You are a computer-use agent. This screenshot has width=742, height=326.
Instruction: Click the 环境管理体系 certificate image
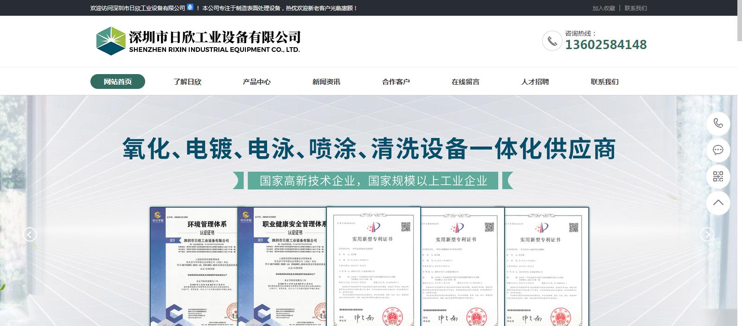194,266
